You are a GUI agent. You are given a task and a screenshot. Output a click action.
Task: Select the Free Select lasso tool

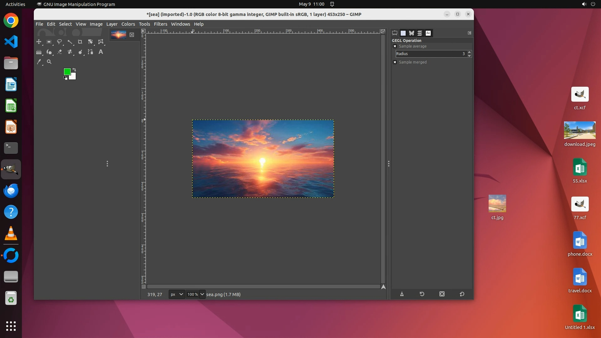point(59,42)
